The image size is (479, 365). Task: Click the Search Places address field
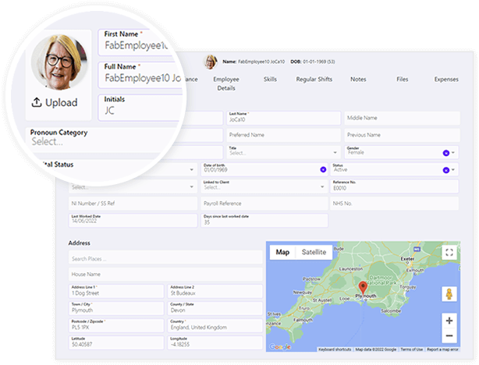[165, 257]
